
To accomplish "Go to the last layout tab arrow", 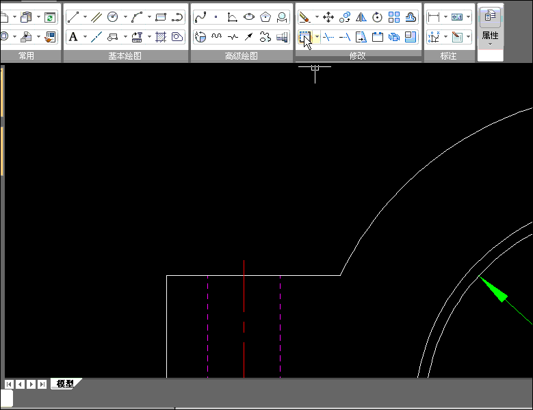I will click(42, 384).
